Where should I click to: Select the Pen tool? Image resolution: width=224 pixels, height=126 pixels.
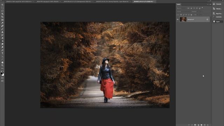pos(2,50)
